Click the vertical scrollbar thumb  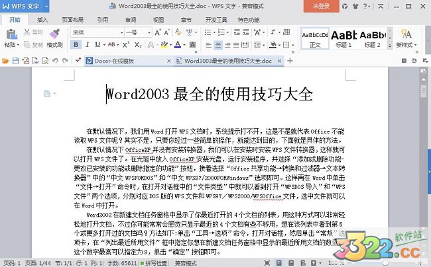pos(423,91)
